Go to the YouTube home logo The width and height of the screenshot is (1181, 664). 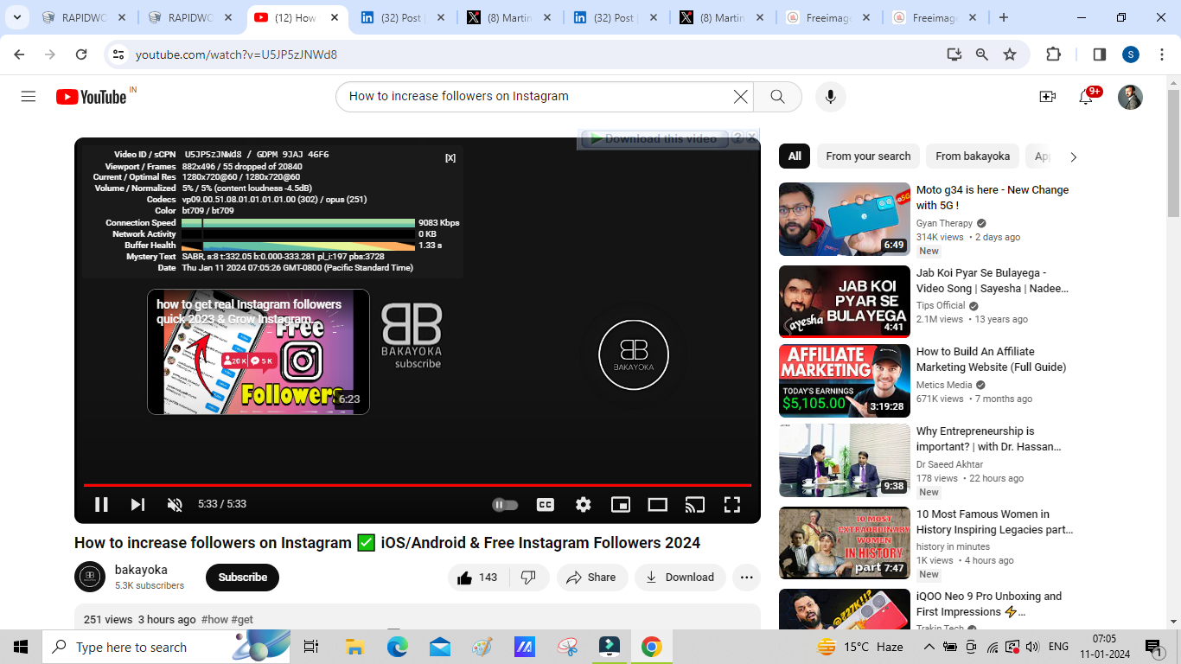92,97
